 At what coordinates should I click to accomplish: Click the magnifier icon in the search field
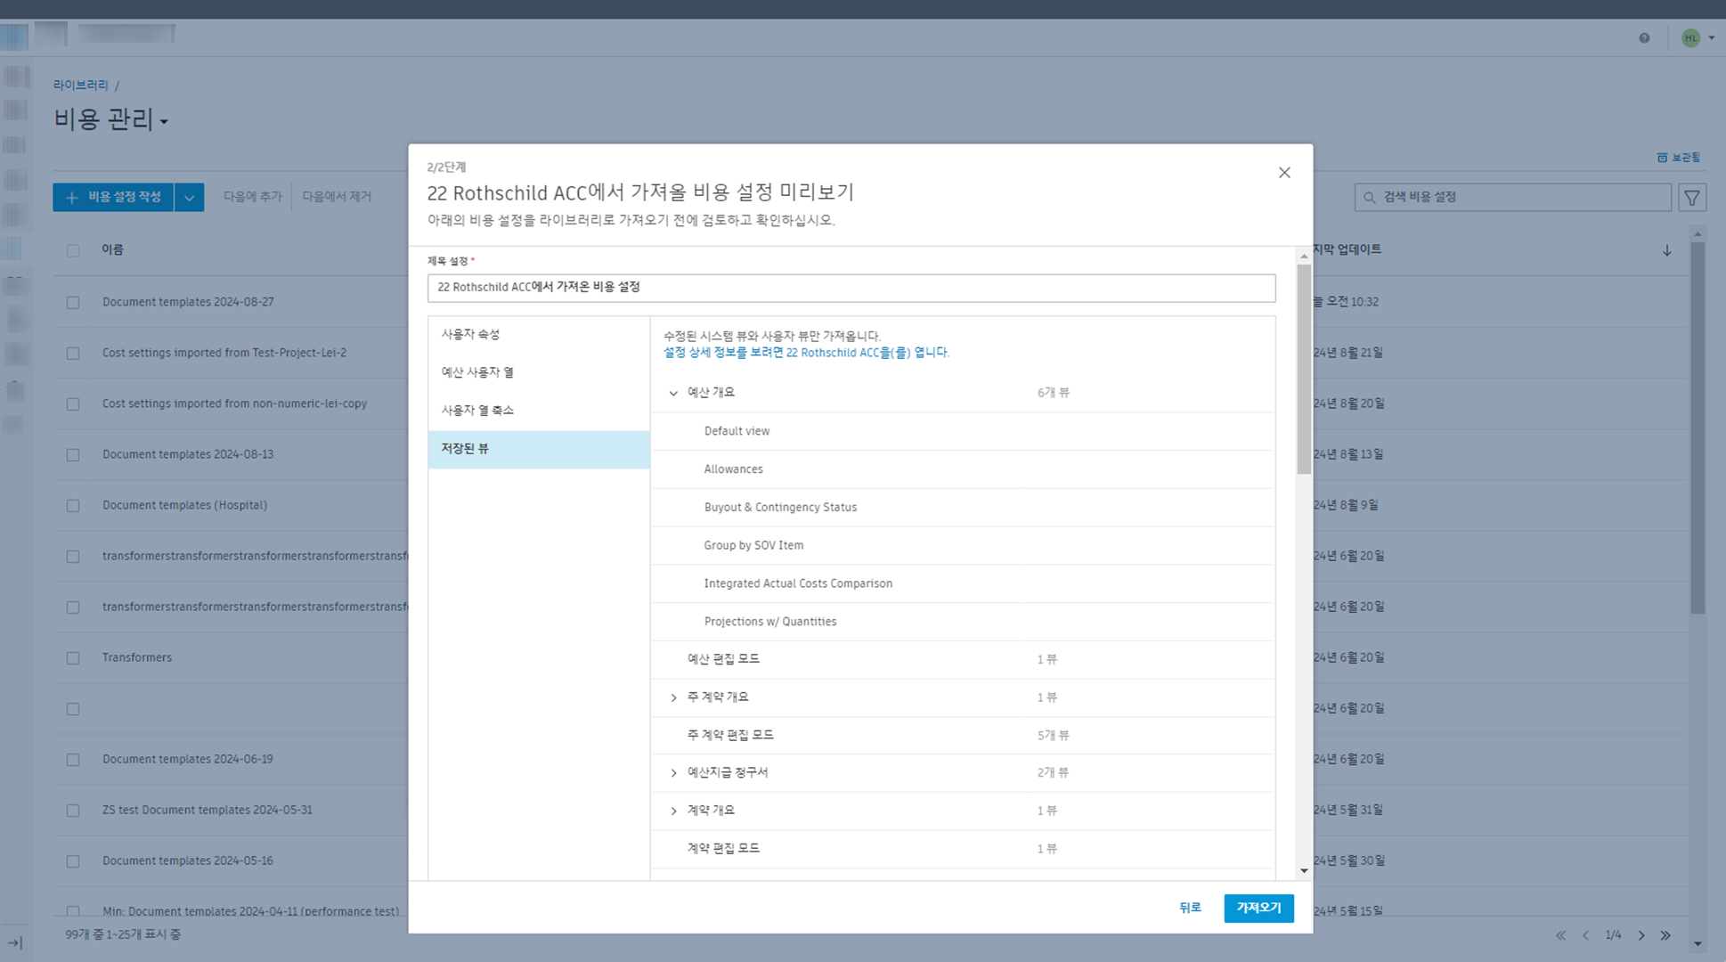(x=1369, y=197)
